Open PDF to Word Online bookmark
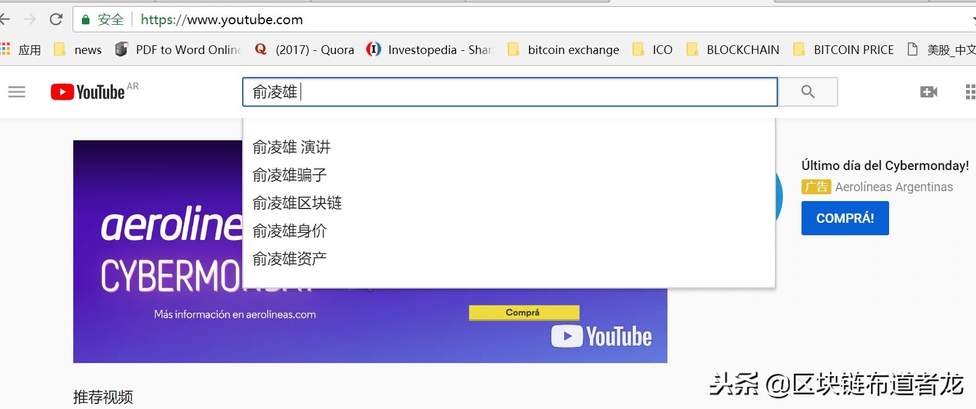 (x=178, y=50)
